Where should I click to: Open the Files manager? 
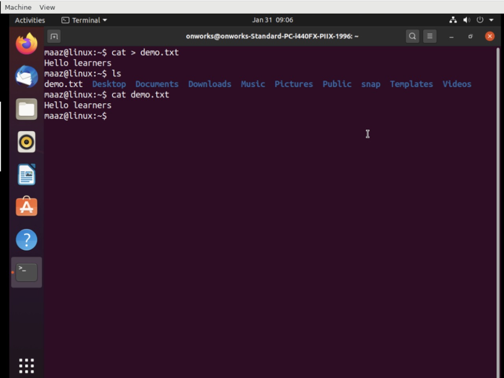pyautogui.click(x=26, y=109)
